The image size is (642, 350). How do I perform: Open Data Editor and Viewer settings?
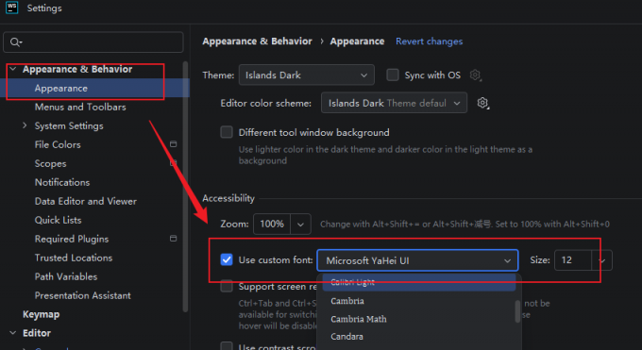(x=86, y=201)
